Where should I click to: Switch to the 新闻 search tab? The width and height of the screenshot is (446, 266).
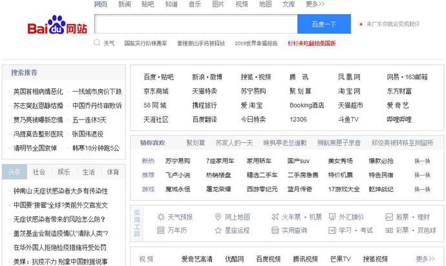click(125, 5)
